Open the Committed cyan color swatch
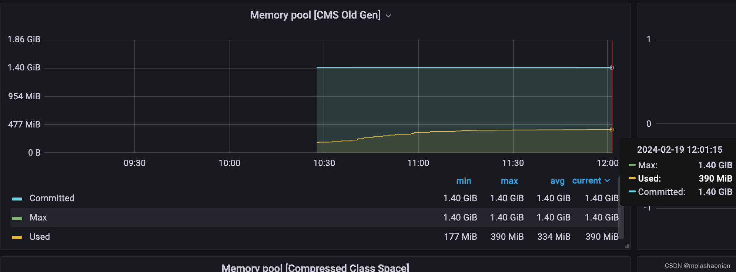 click(17, 199)
